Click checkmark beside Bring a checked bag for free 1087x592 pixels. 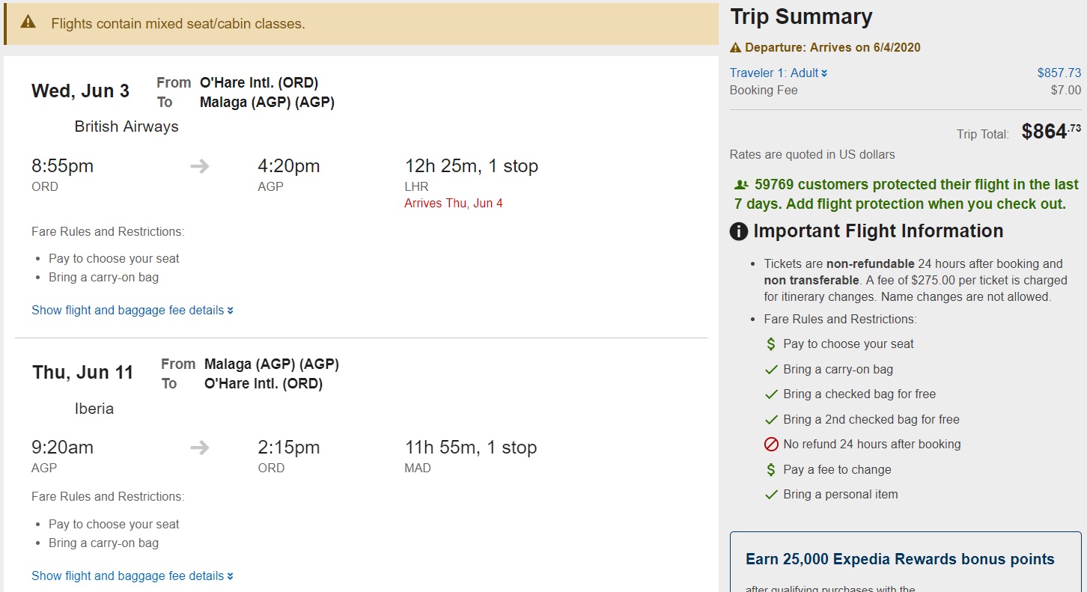tap(771, 394)
